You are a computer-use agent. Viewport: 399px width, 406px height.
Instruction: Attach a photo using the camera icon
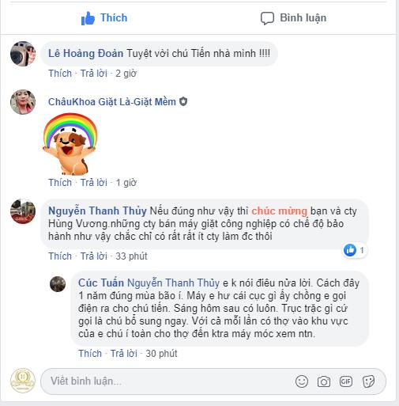(324, 381)
